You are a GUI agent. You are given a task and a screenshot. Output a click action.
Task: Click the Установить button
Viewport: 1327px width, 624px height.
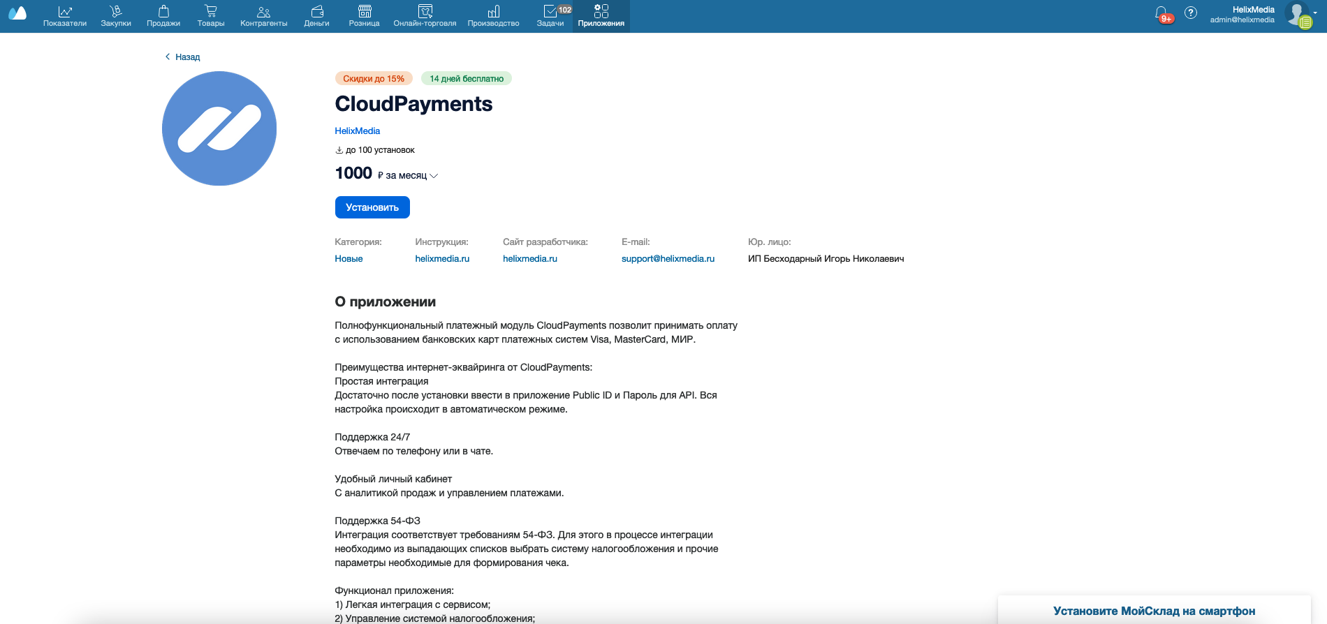coord(372,207)
